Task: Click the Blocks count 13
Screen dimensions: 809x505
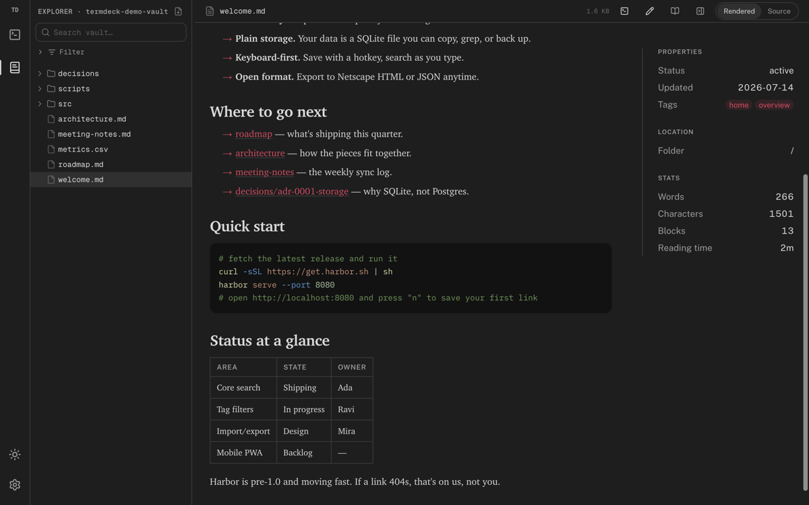Action: coord(787,231)
